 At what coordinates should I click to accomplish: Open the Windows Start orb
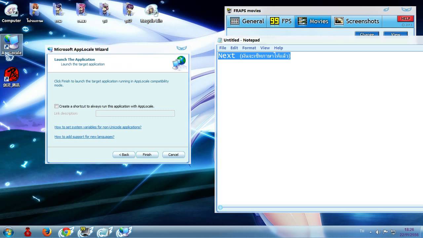tap(8, 232)
